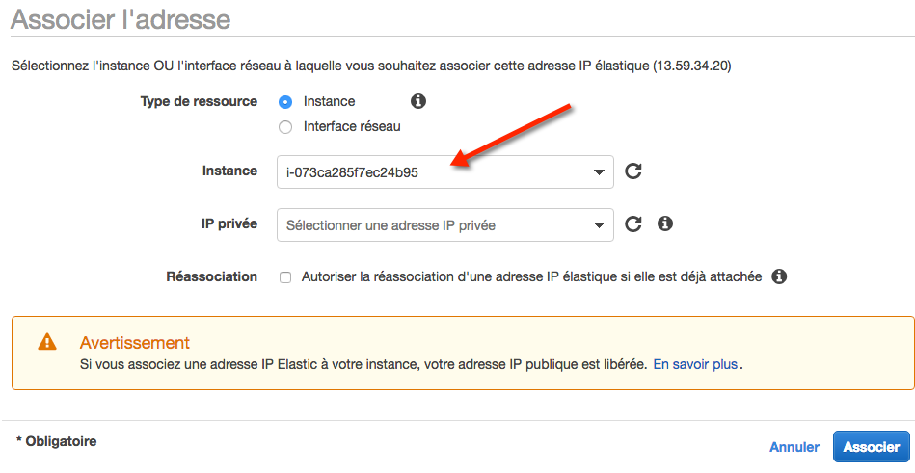
Task: Click the 'Autoriser la réassociation' label text
Action: [531, 277]
